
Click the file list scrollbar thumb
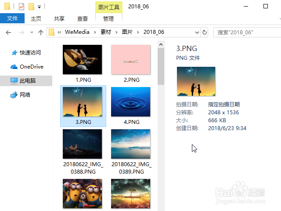[161, 66]
